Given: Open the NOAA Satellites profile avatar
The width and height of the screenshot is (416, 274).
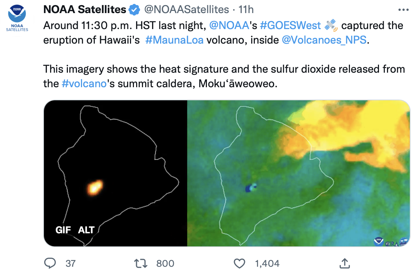Looking at the screenshot, I should [x=17, y=18].
